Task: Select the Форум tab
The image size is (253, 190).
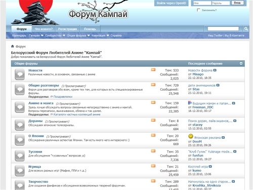Action: click(x=21, y=29)
